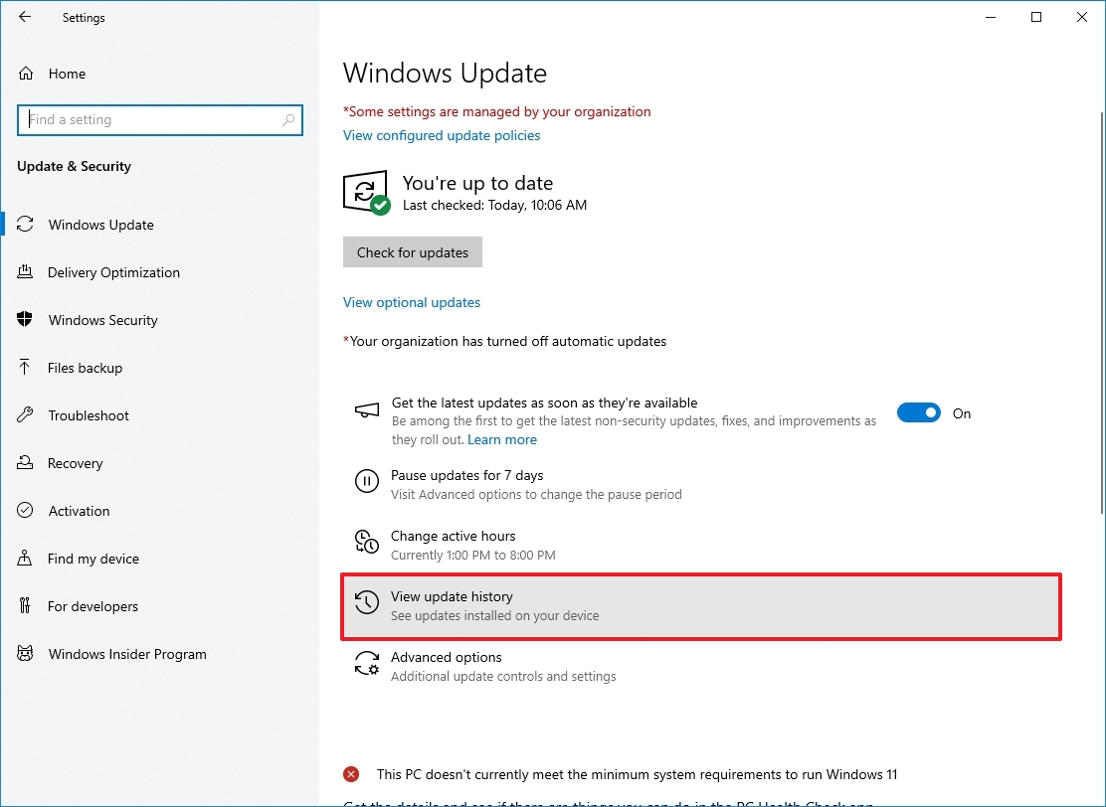Click the Files backup arrow icon
Viewport: 1106px width, 807px height.
point(25,367)
